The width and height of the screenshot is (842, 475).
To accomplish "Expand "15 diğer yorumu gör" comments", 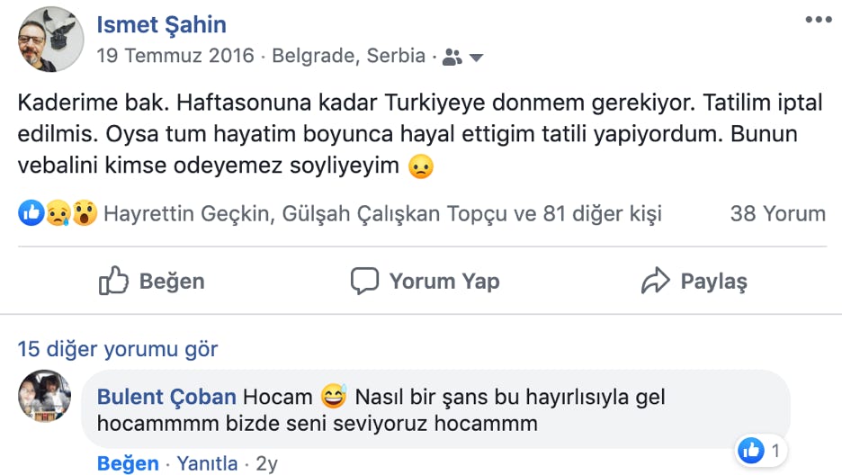I will [118, 349].
